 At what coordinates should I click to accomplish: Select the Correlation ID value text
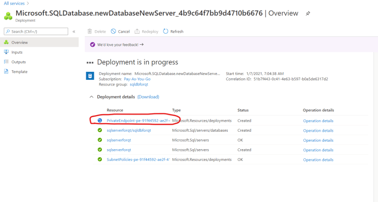point(291,79)
